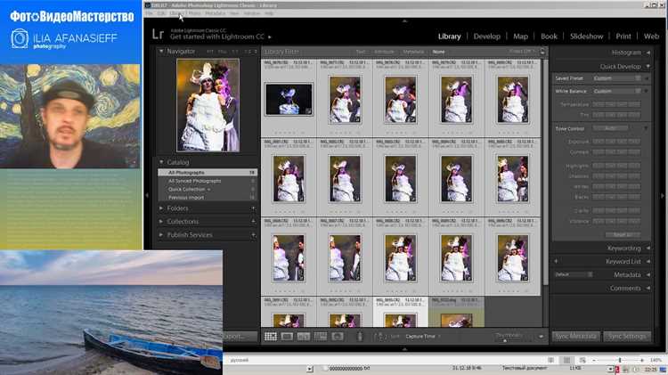Click Auto tone button

click(610, 128)
